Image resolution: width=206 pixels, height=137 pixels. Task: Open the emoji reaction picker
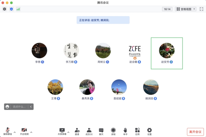coord(7,106)
